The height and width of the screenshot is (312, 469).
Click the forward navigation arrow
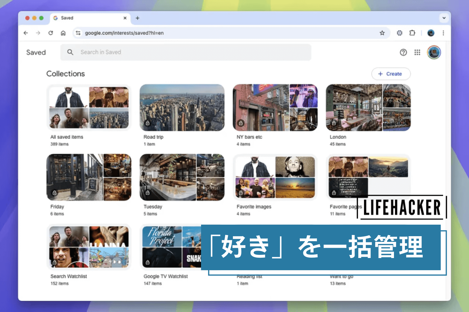pyautogui.click(x=38, y=33)
